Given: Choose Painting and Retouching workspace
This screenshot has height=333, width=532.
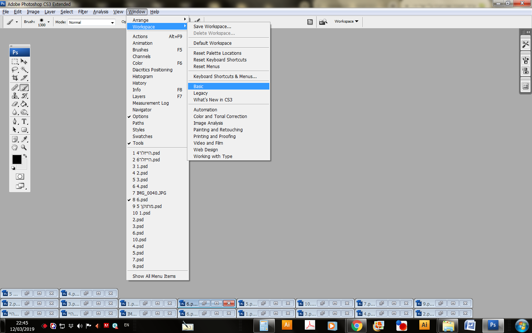Looking at the screenshot, I should pos(229,130).
